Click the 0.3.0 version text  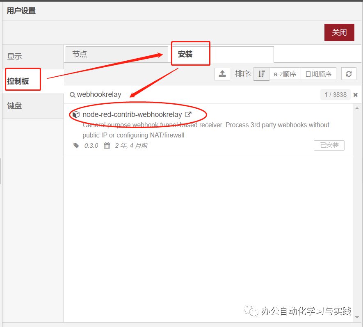(x=91, y=146)
